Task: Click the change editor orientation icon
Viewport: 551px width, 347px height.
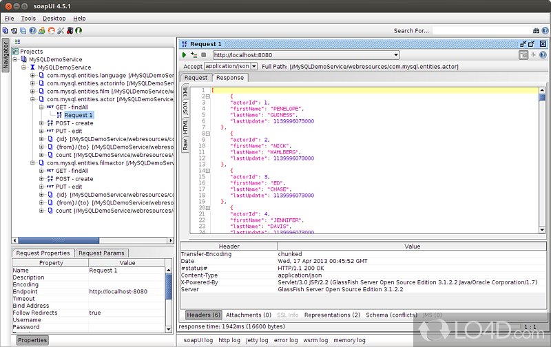Action: tap(524, 55)
